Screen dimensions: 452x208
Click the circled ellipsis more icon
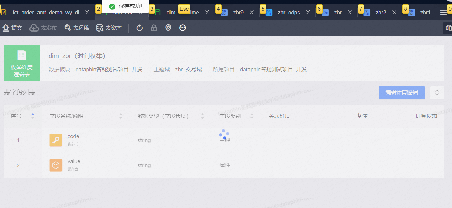pos(183,28)
